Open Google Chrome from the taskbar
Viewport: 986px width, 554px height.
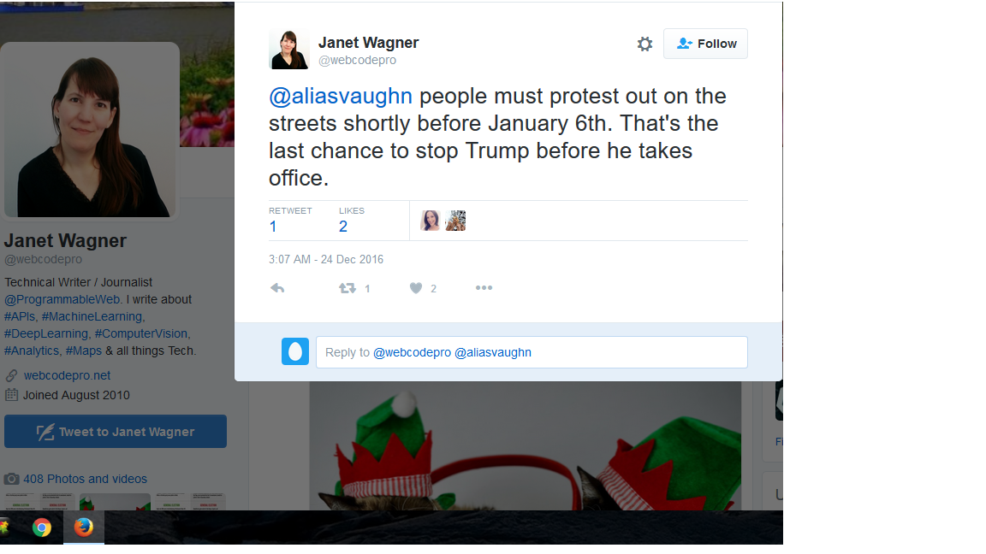pos(42,527)
